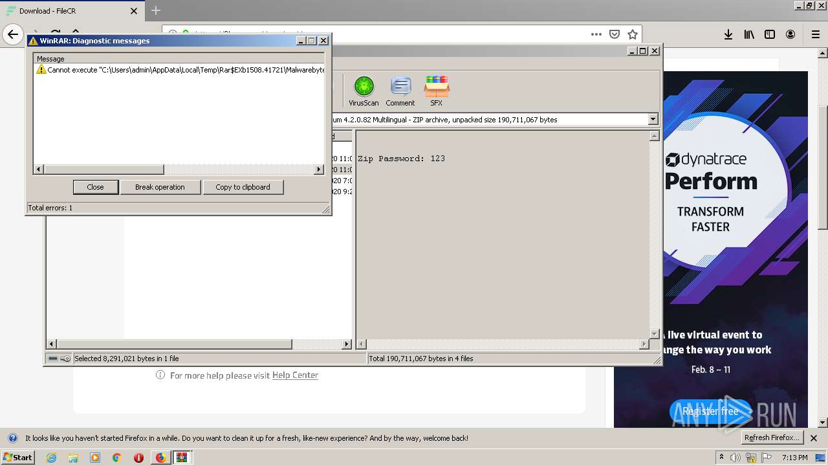Click Refresh Firefox button in notification bar
Viewport: 828px width, 466px height.
[772, 438]
